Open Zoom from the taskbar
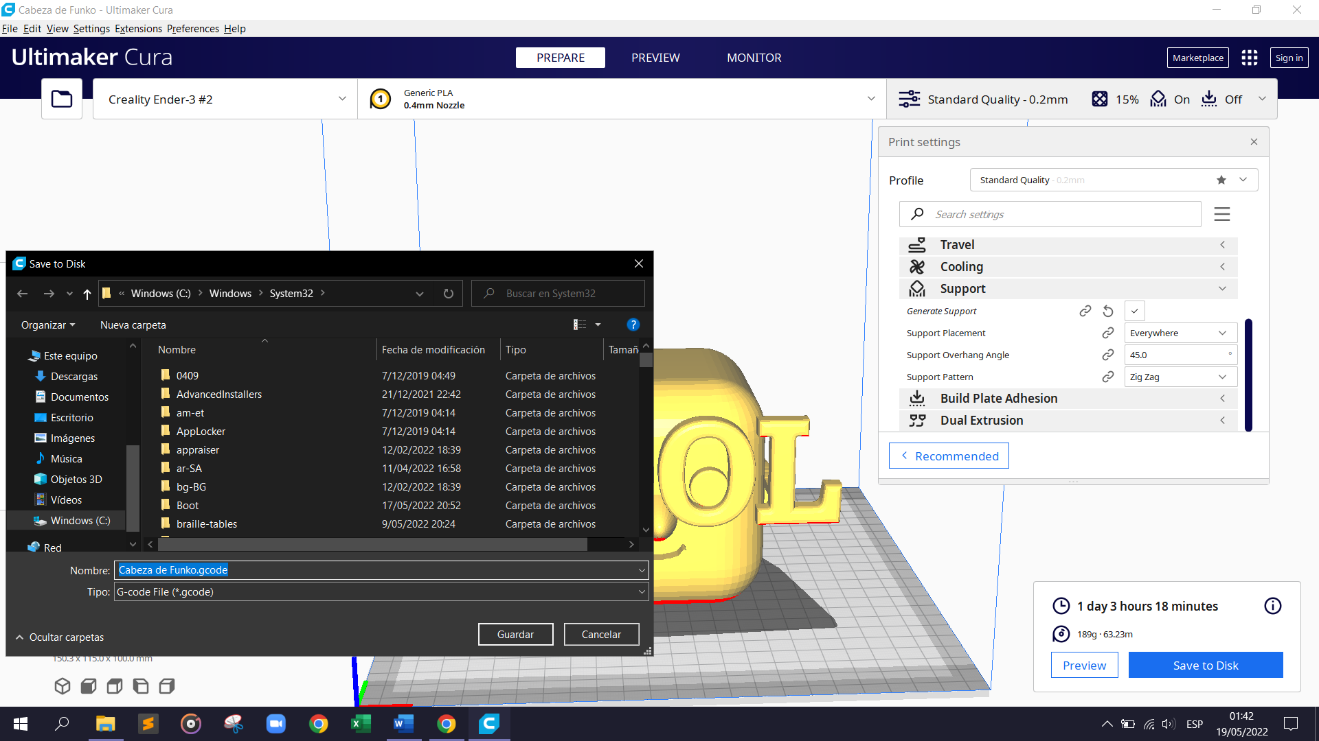Screen dimensions: 1319x741 pos(275,724)
